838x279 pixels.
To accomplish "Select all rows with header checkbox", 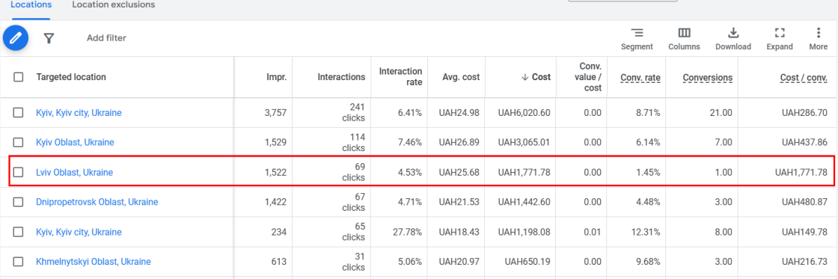I will click(19, 77).
